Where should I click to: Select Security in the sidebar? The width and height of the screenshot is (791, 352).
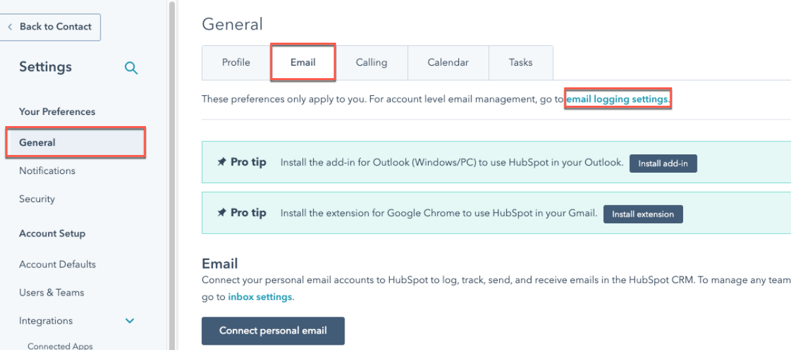[37, 199]
